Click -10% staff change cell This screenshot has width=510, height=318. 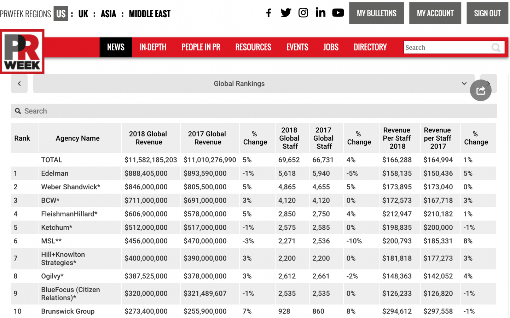coord(354,241)
